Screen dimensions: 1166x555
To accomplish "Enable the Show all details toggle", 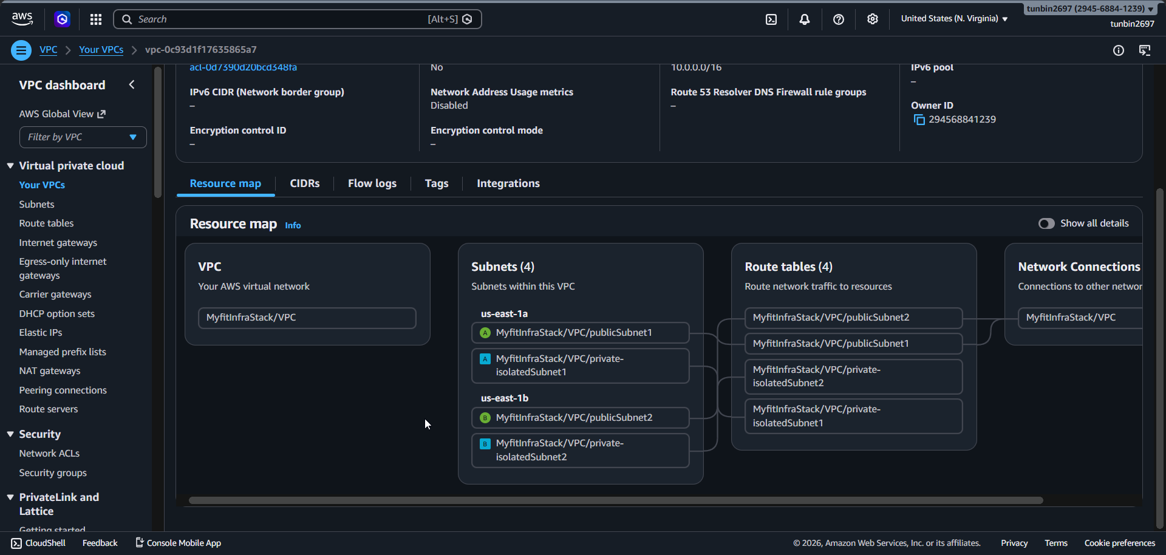I will coord(1046,223).
